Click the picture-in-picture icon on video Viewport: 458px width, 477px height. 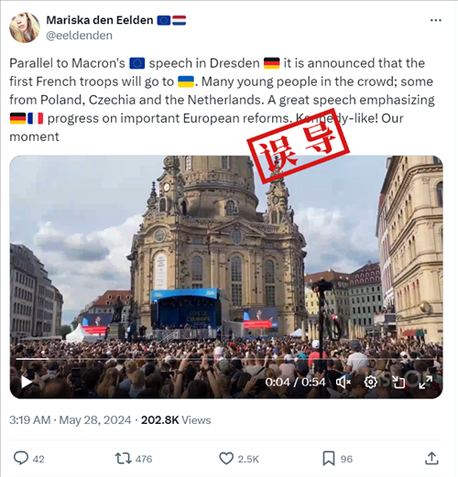tap(398, 382)
